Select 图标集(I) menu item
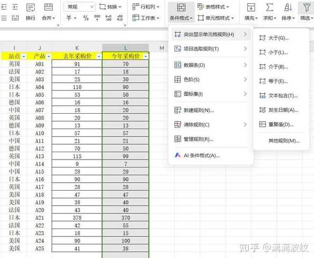The height and width of the screenshot is (258, 314). pyautogui.click(x=211, y=94)
